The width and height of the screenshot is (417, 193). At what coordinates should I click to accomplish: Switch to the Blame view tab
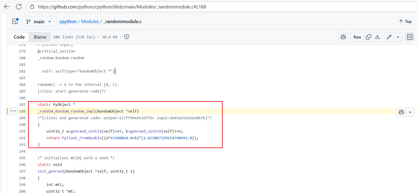click(x=40, y=37)
